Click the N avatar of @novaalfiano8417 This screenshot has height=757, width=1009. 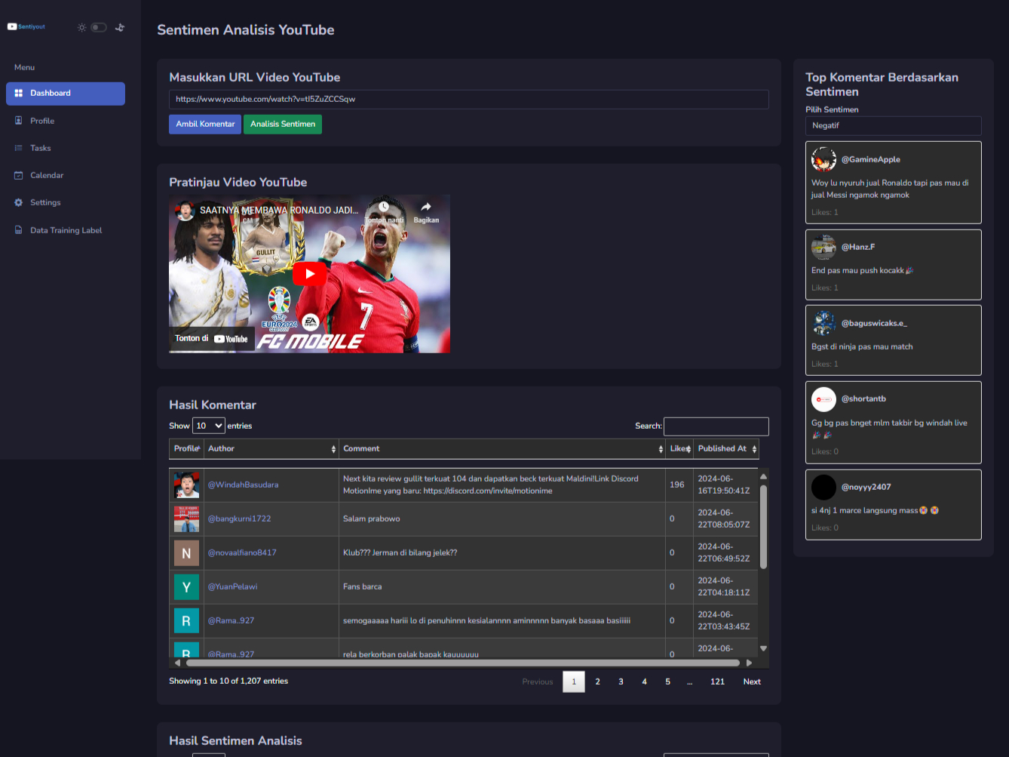pos(186,553)
